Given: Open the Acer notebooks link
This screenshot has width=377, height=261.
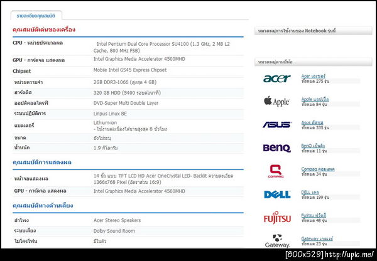Looking at the screenshot, I should 313,76.
